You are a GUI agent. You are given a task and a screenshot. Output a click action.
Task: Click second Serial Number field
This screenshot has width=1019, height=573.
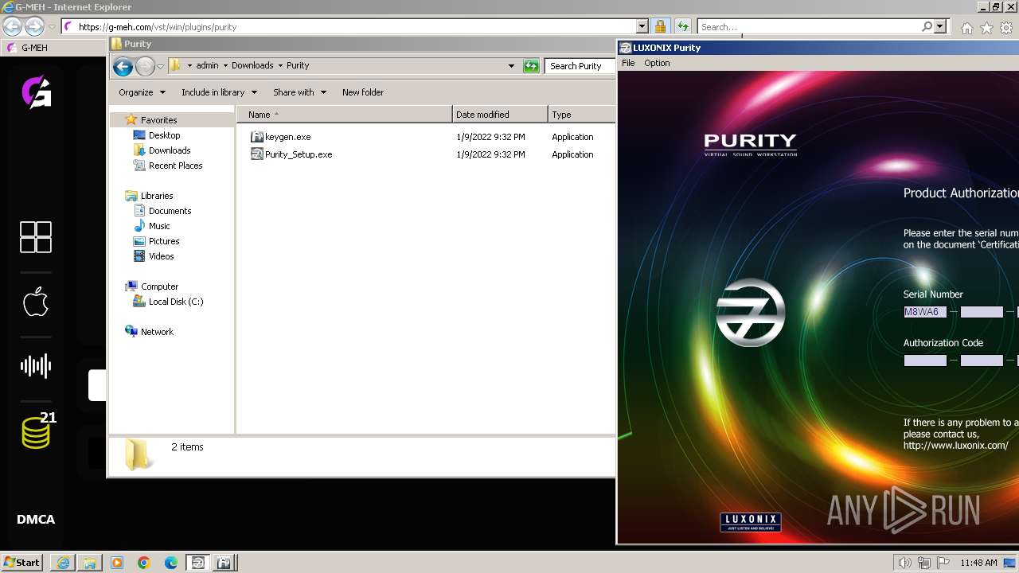coord(982,312)
